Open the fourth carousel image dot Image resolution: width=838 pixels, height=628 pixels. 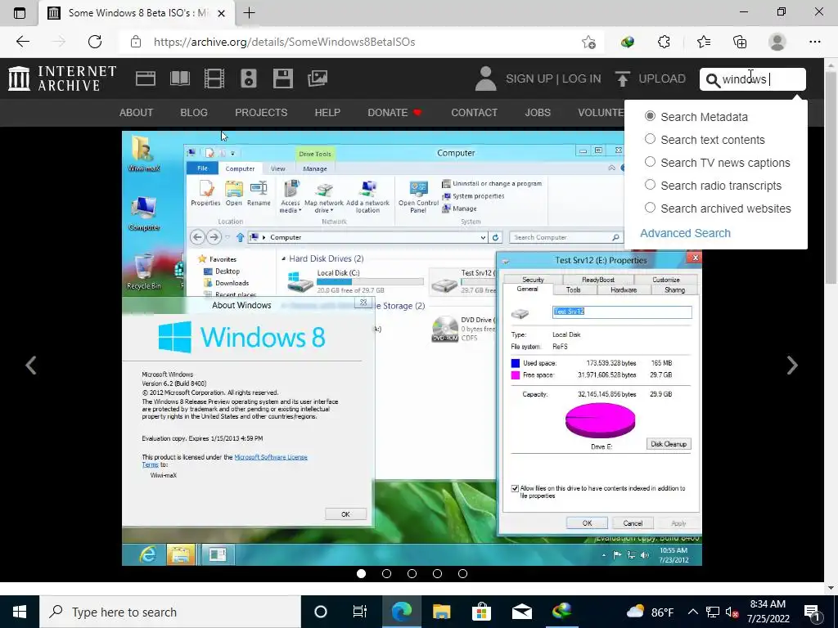pyautogui.click(x=437, y=573)
